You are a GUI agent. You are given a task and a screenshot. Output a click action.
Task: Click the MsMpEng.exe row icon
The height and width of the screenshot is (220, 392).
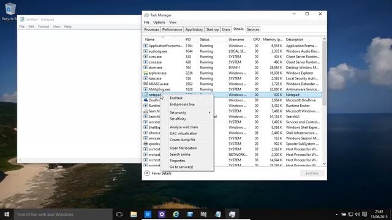146,89
